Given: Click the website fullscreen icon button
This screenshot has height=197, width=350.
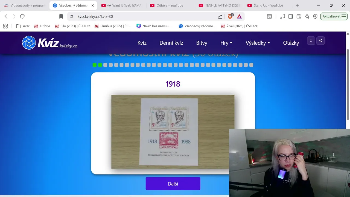Looking at the screenshot, I should [x=311, y=40].
